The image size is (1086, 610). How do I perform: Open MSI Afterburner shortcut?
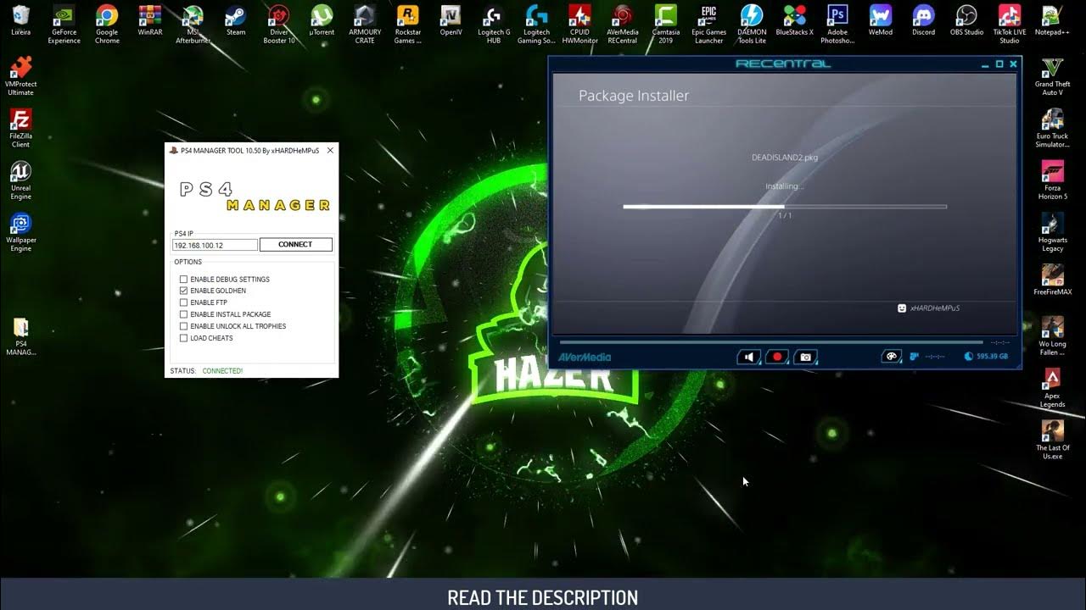pyautogui.click(x=193, y=23)
